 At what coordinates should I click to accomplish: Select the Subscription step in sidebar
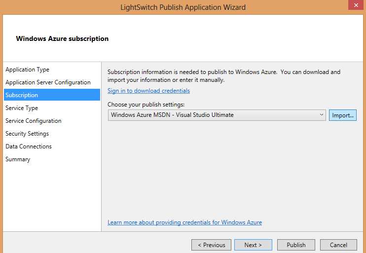point(52,95)
